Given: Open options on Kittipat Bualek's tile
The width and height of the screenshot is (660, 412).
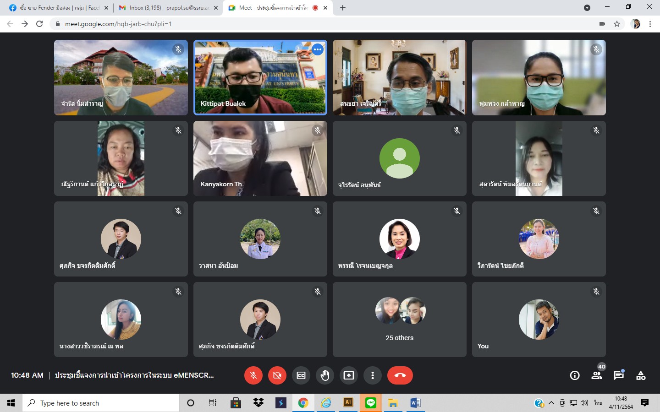Looking at the screenshot, I should pos(318,49).
